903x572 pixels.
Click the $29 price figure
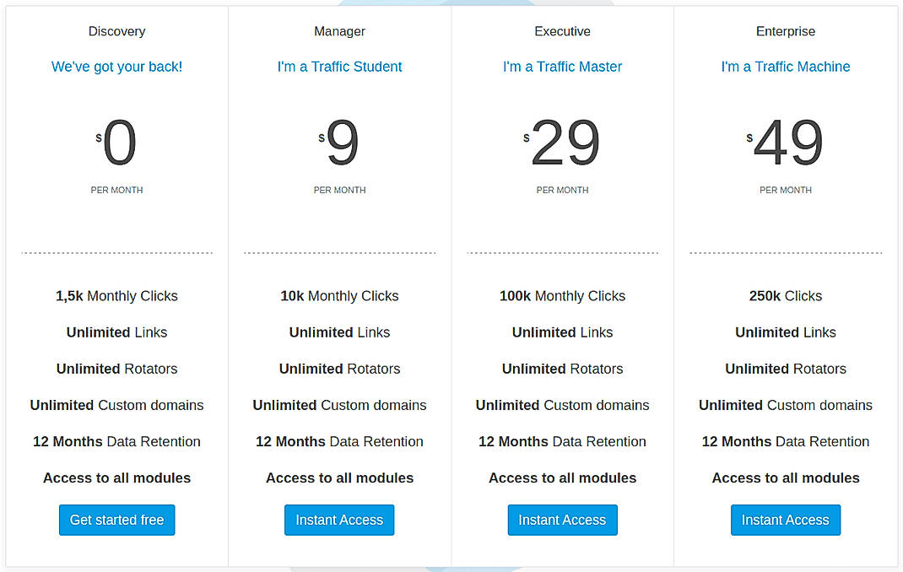(562, 142)
